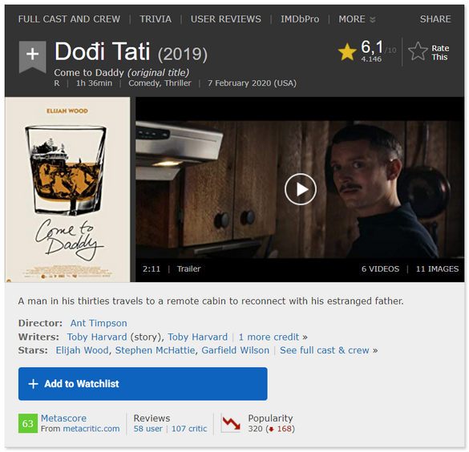Open the IMDbPro link in the top bar

click(x=300, y=19)
